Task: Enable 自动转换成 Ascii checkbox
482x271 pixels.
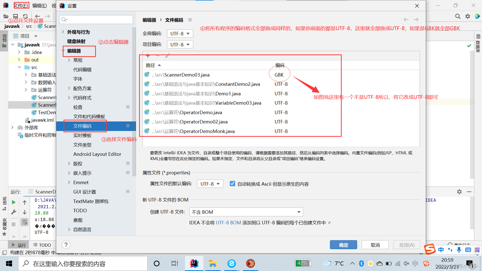Action: (x=232, y=183)
